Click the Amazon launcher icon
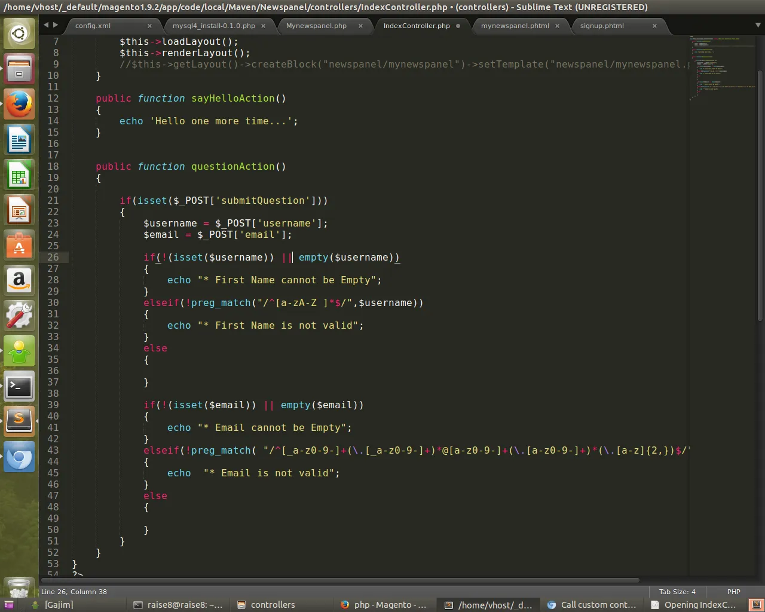The image size is (765, 612). point(19,281)
